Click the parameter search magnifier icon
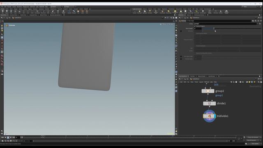 [x=256, y=21]
